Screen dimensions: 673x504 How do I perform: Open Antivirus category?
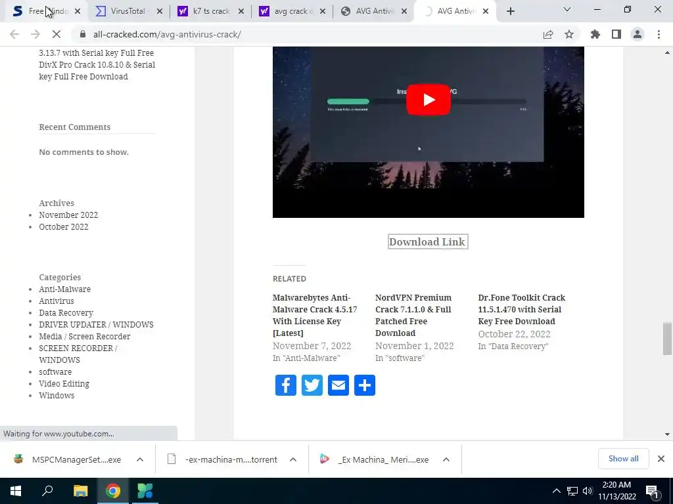tap(57, 301)
